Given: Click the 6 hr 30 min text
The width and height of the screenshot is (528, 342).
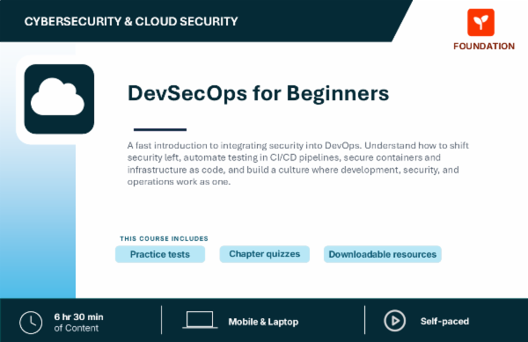Looking at the screenshot, I should tap(79, 317).
